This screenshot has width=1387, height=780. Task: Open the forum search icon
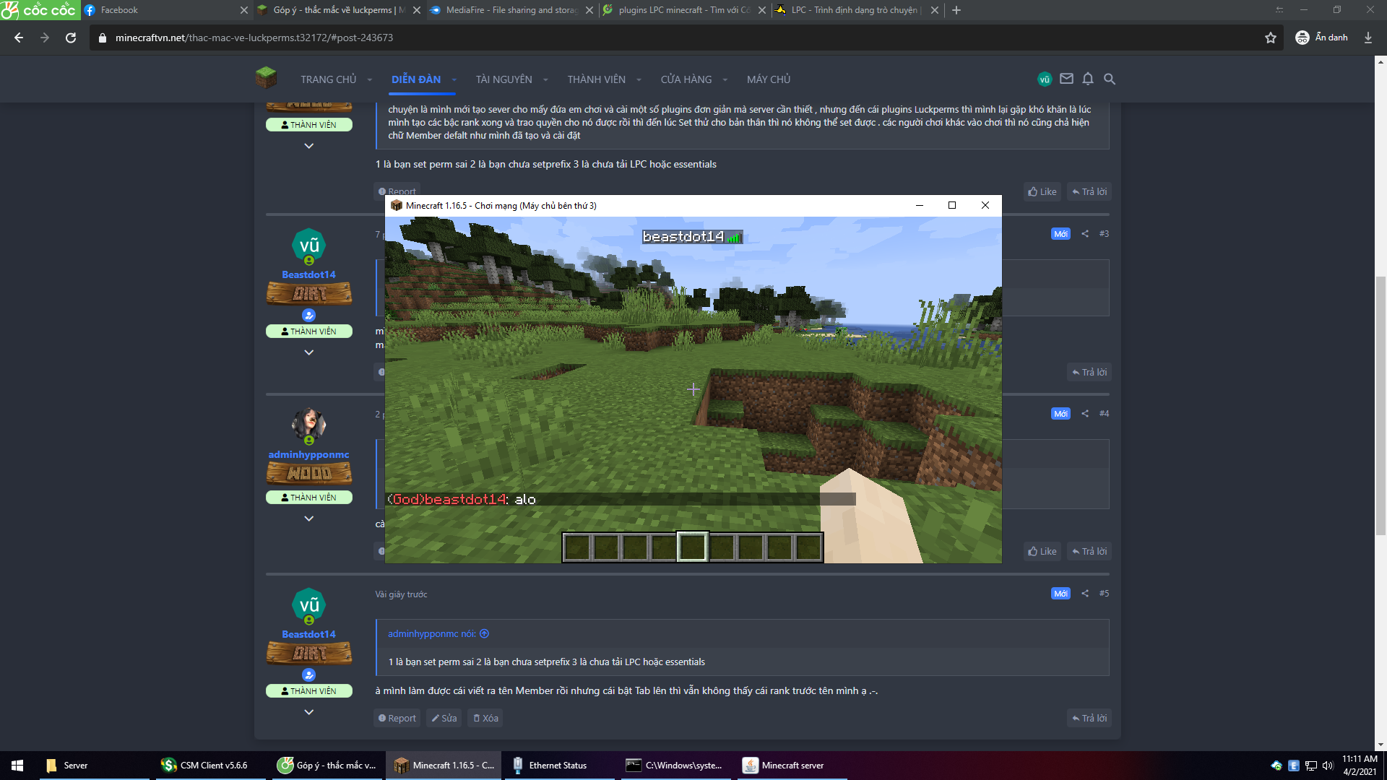[1110, 79]
